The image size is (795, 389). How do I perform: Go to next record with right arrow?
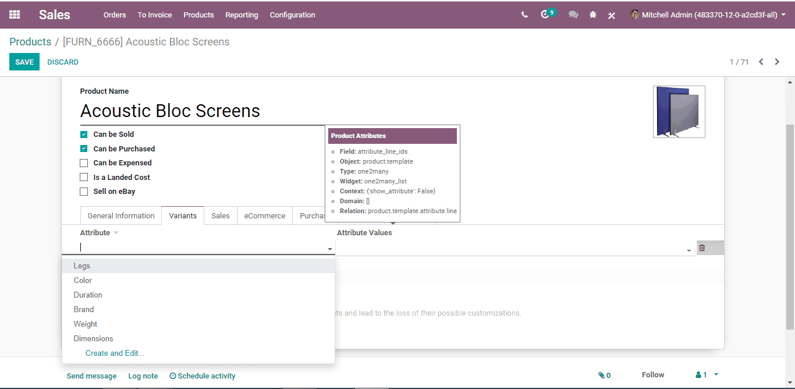coord(777,62)
